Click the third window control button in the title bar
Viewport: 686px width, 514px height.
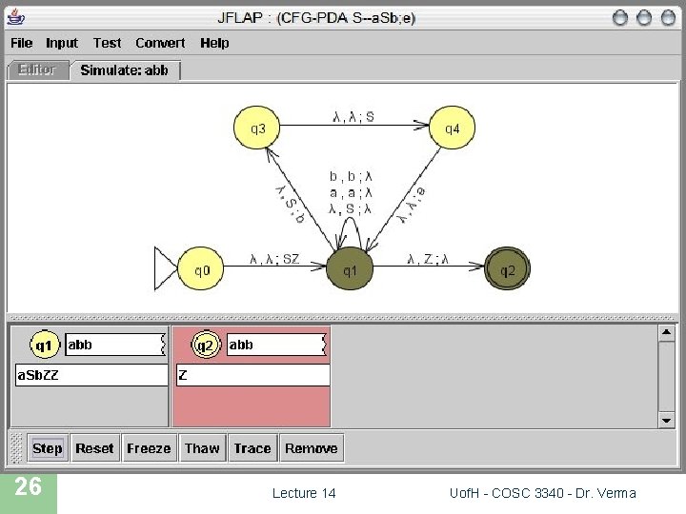[x=668, y=18]
